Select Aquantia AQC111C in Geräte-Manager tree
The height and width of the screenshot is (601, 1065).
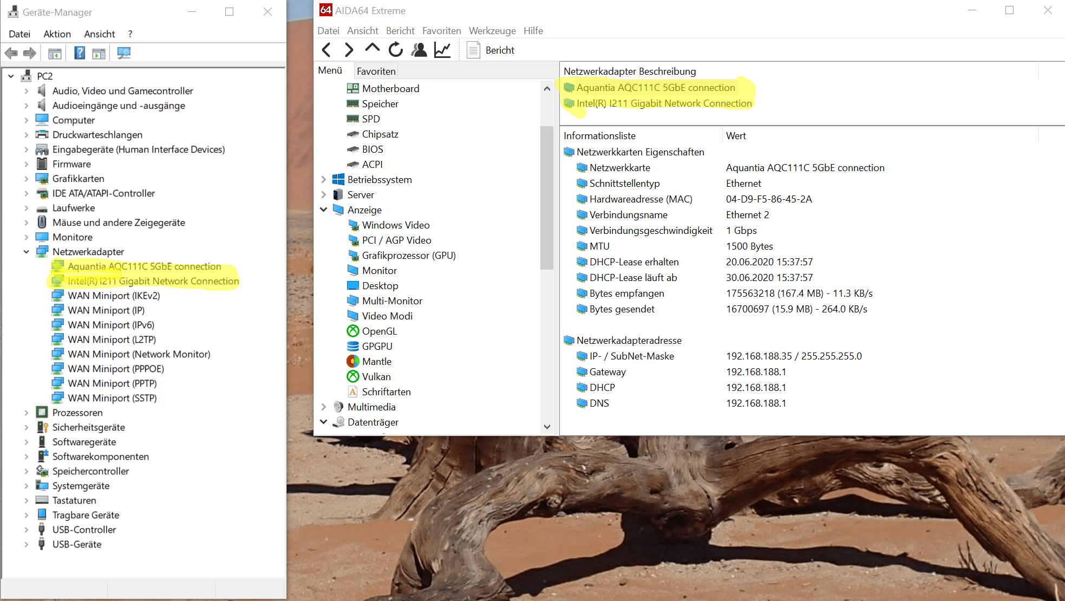point(144,266)
